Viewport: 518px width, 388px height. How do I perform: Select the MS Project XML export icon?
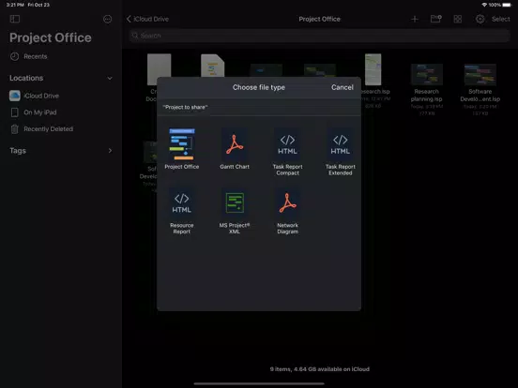pos(235,203)
